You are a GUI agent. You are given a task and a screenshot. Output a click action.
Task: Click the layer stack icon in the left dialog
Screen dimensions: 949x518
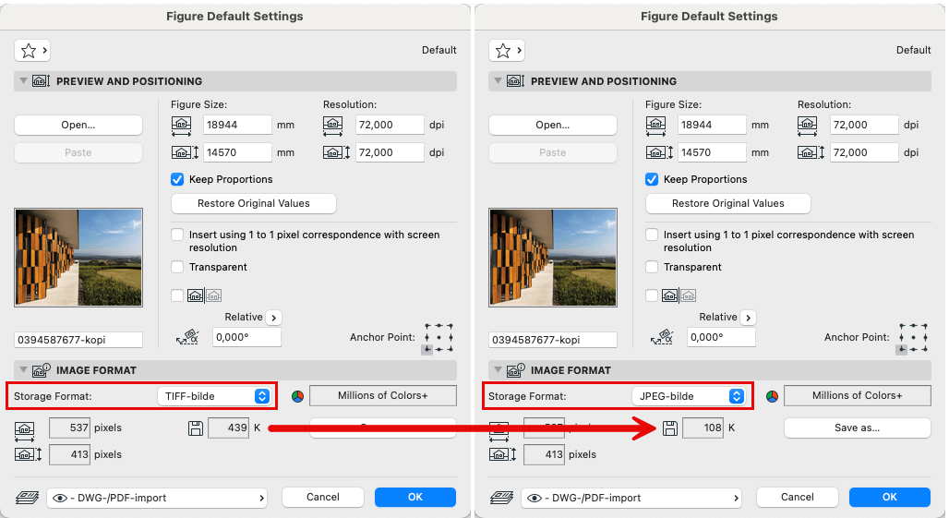(25, 498)
